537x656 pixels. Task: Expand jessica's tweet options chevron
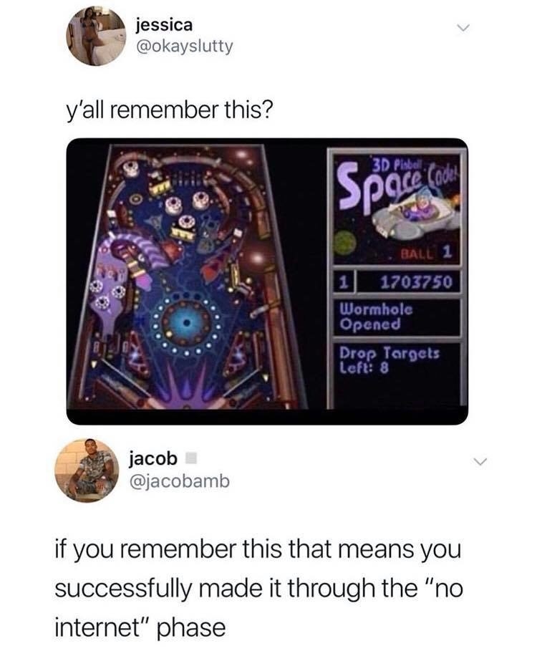463,29
